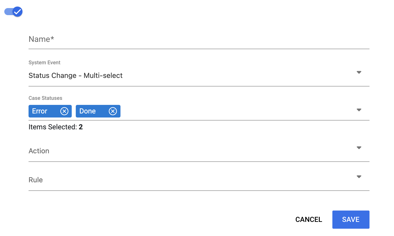Click the checkmark knob of the switch
Viewport: 394px width, 236px height.
click(x=17, y=12)
